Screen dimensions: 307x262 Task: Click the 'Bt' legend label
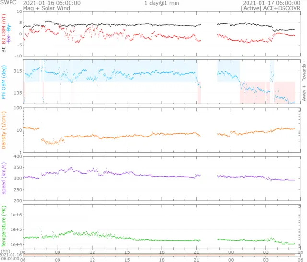pos(4,49)
